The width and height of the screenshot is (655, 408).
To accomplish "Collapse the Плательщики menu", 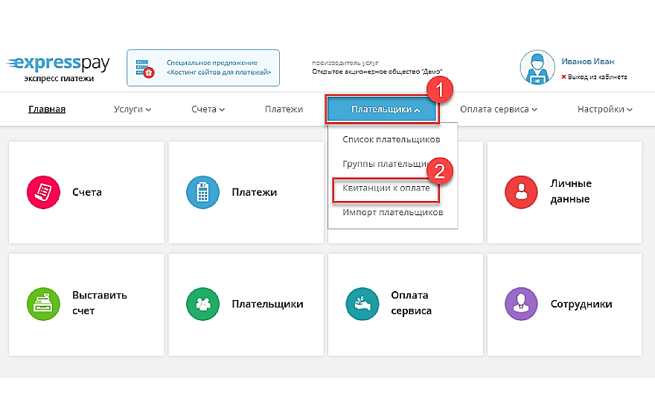I will click(x=384, y=109).
